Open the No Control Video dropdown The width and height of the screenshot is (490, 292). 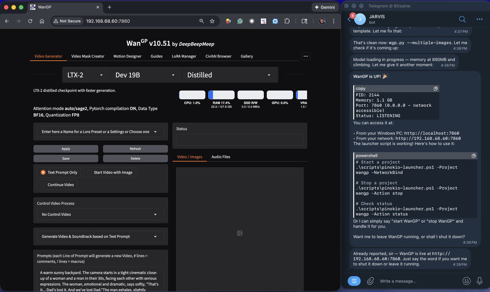100,215
